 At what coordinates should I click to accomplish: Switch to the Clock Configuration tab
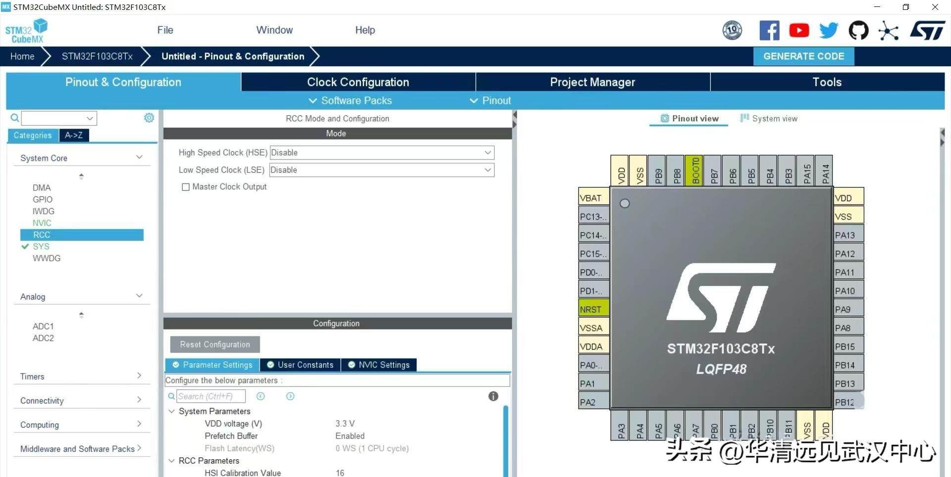click(358, 82)
